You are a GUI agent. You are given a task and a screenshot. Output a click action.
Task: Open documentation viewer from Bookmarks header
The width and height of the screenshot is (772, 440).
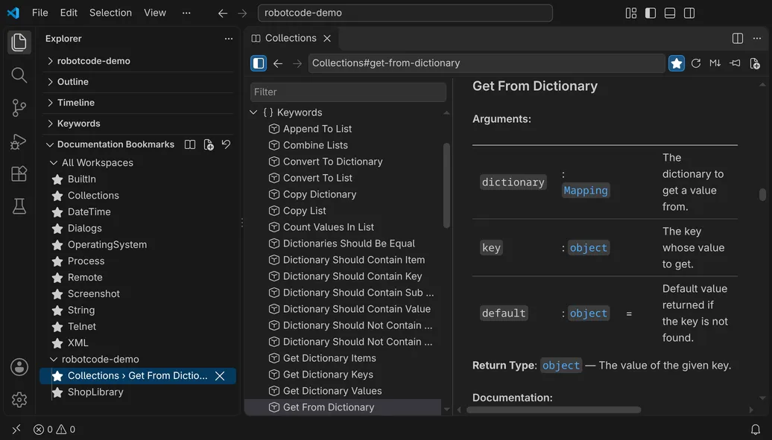coord(189,144)
